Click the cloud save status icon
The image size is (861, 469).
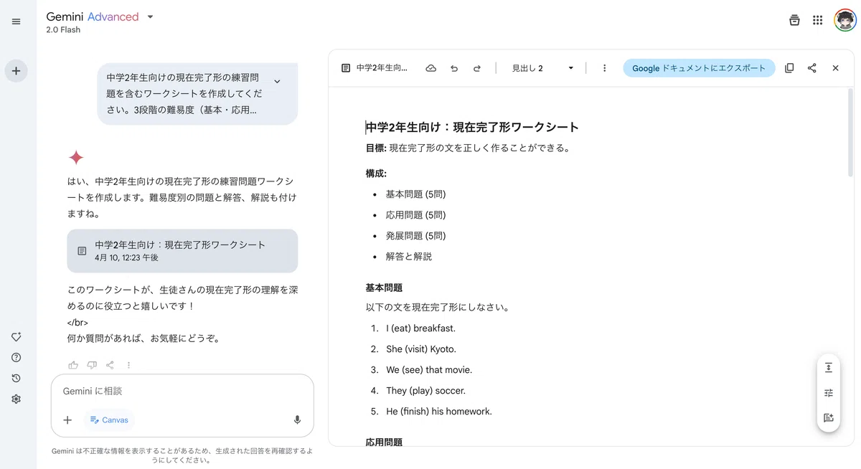[x=430, y=68]
